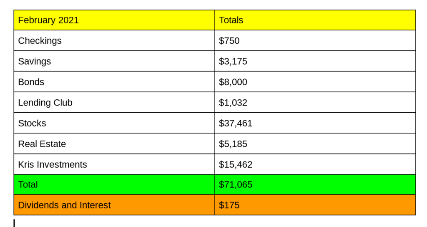Select the $15,462 amount cell
This screenshot has height=227, width=427.
[236, 164]
